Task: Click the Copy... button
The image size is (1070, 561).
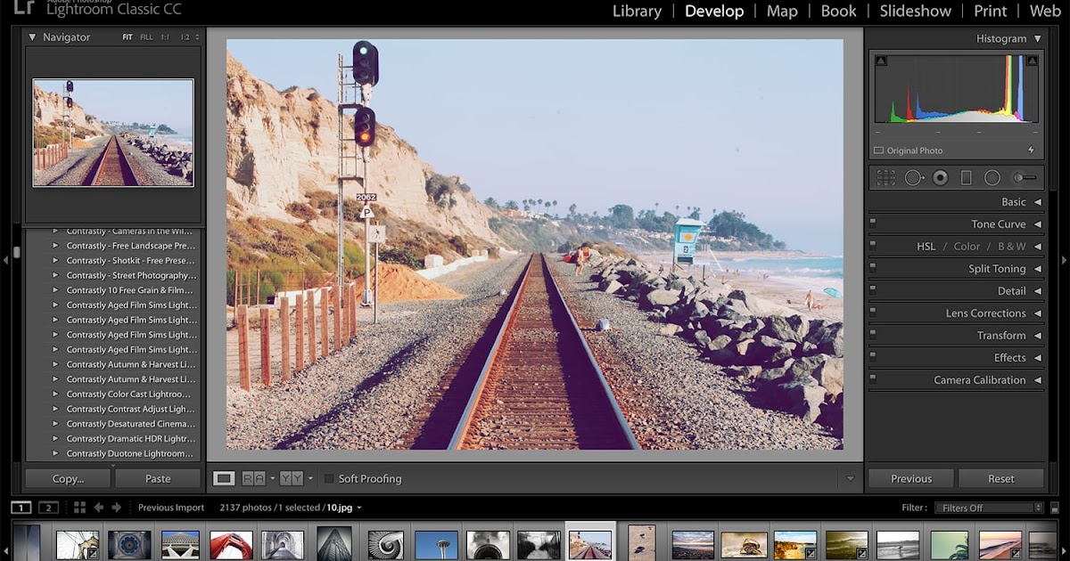Action: 68,478
